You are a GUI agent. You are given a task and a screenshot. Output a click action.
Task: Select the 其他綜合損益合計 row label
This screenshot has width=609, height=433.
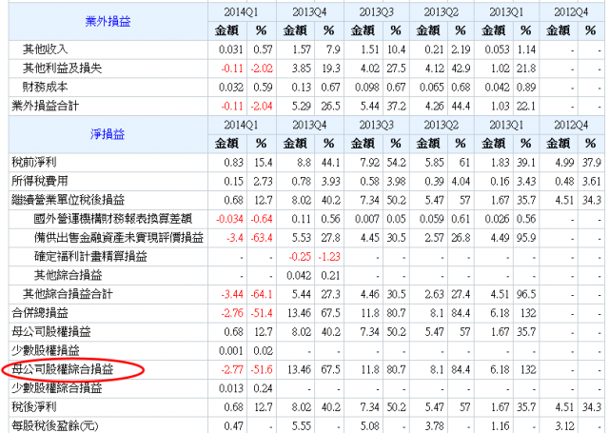pos(68,294)
